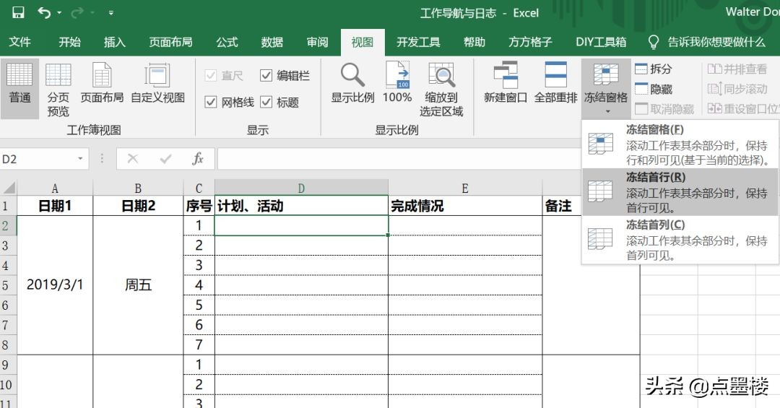This screenshot has width=780, height=408.
Task: Open the DIY工具箱 tab
Action: [x=601, y=43]
